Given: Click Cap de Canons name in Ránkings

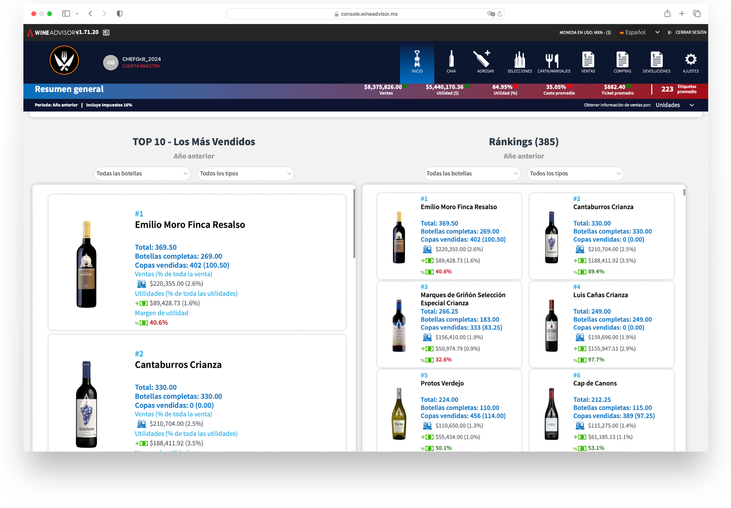Looking at the screenshot, I should pos(595,383).
